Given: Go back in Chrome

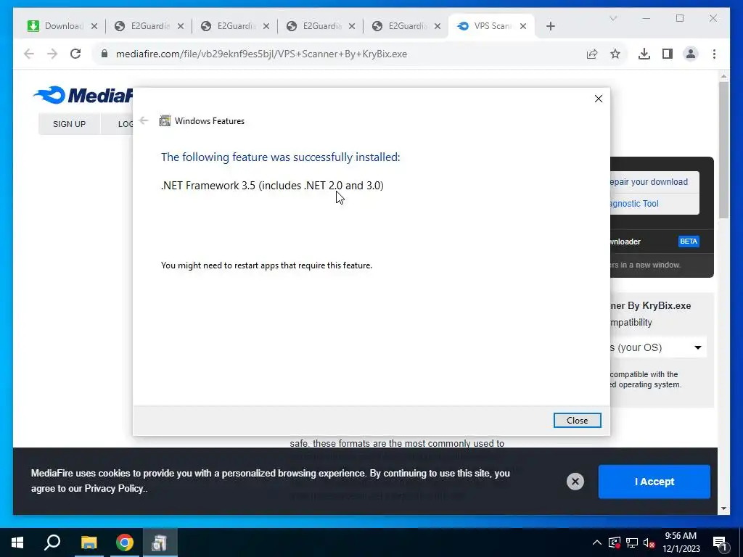Looking at the screenshot, I should (x=29, y=54).
